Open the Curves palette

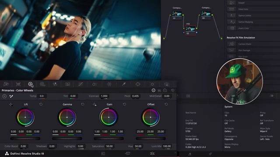click(x=80, y=84)
